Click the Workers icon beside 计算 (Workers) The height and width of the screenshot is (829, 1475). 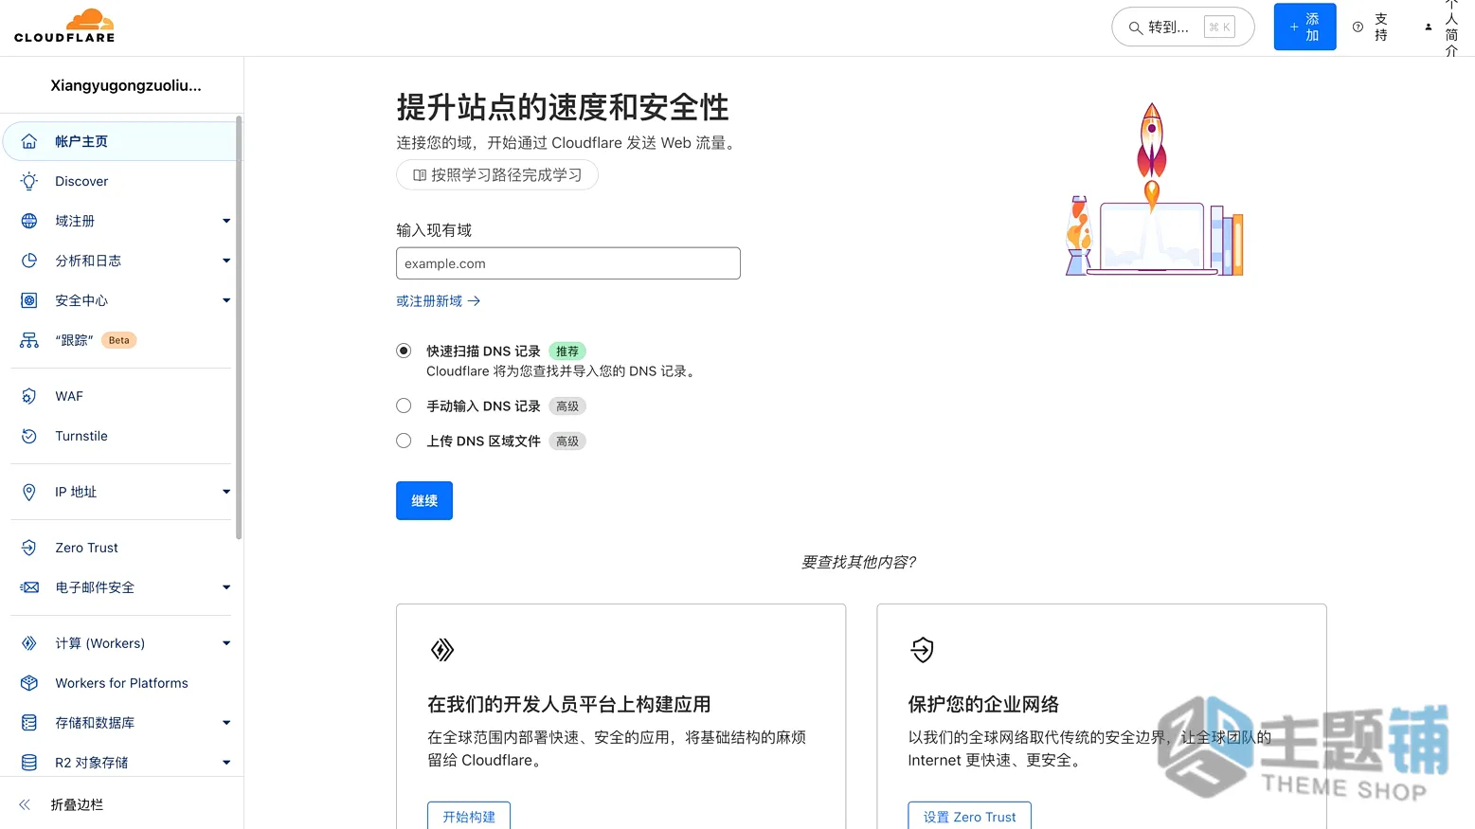(x=29, y=643)
